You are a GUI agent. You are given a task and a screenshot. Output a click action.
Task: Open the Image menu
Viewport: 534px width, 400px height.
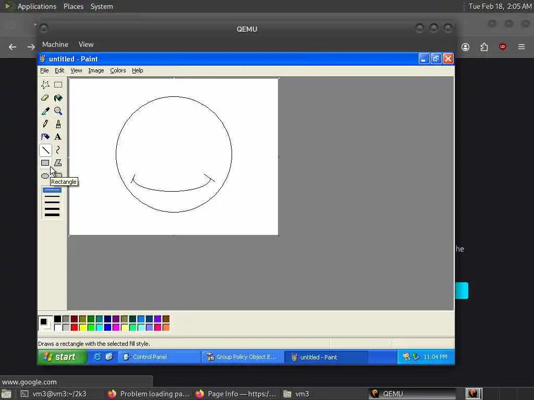coord(96,70)
